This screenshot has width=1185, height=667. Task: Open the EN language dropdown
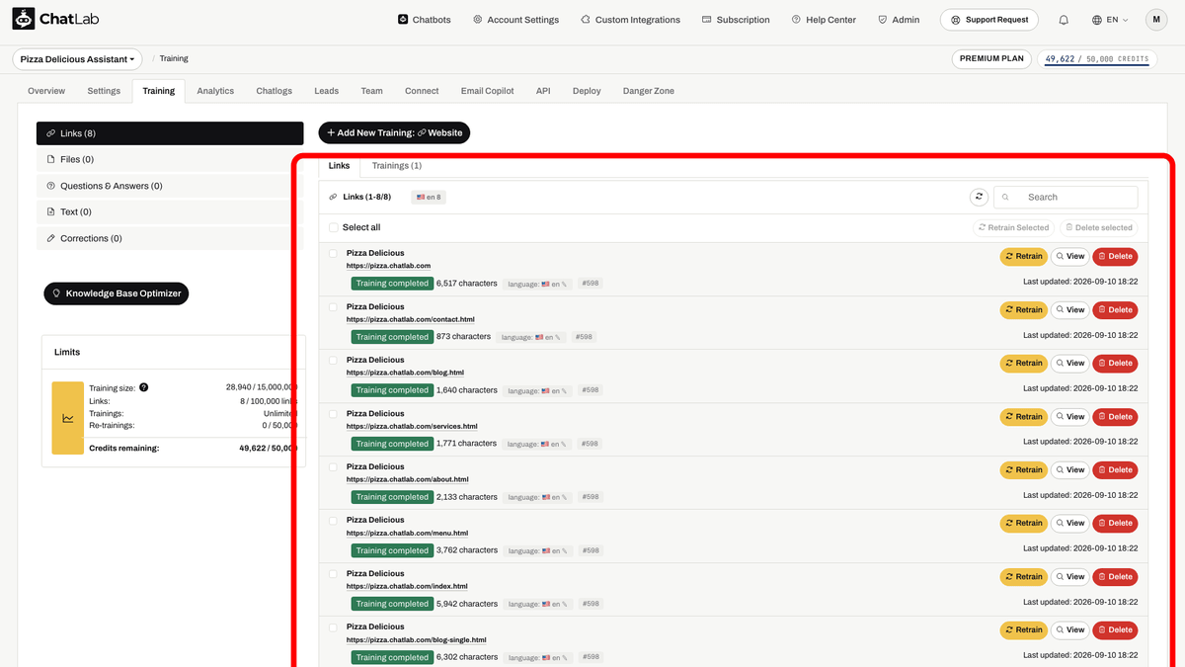click(x=1110, y=20)
